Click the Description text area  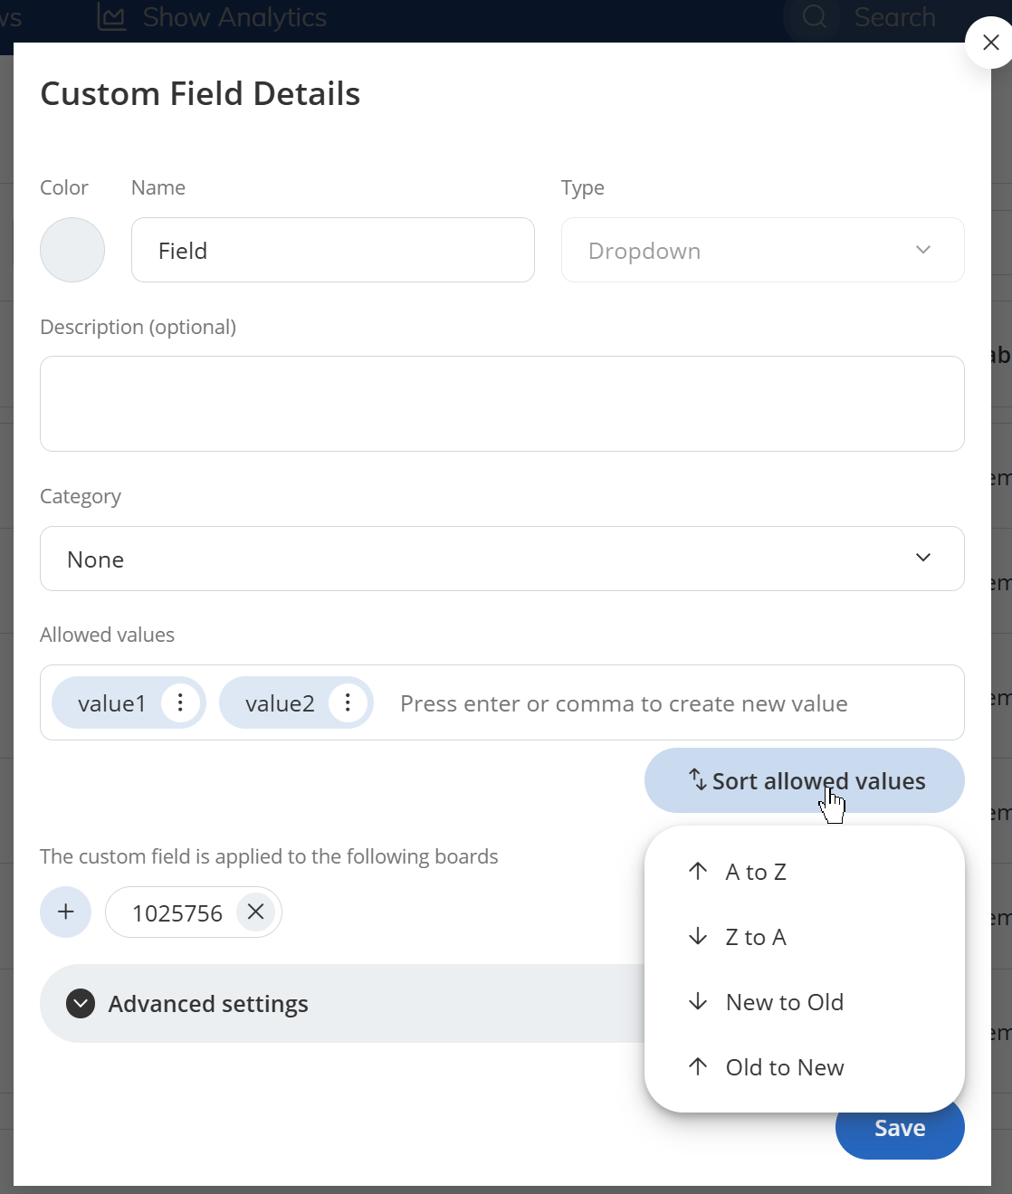pos(501,404)
